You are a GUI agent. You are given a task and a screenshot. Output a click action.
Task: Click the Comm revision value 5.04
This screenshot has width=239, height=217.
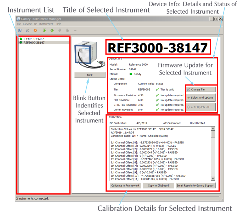point(141,110)
